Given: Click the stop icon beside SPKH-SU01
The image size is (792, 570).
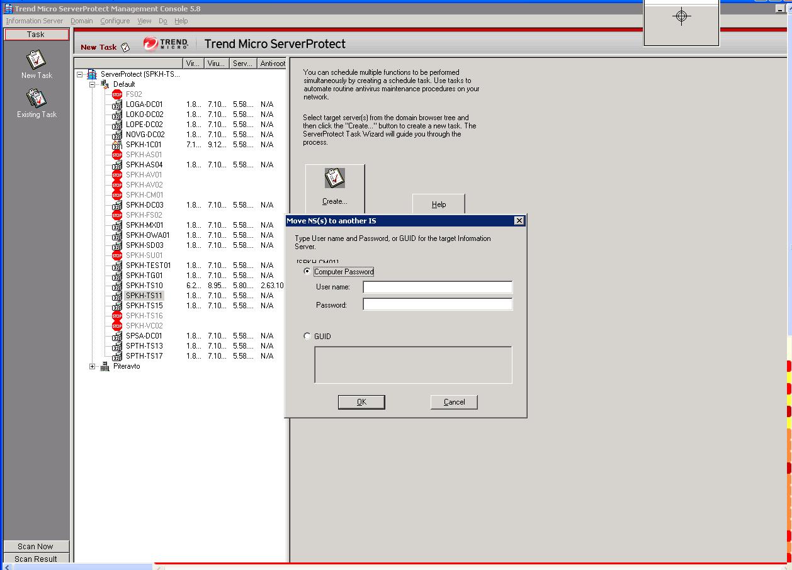Looking at the screenshot, I should (117, 255).
